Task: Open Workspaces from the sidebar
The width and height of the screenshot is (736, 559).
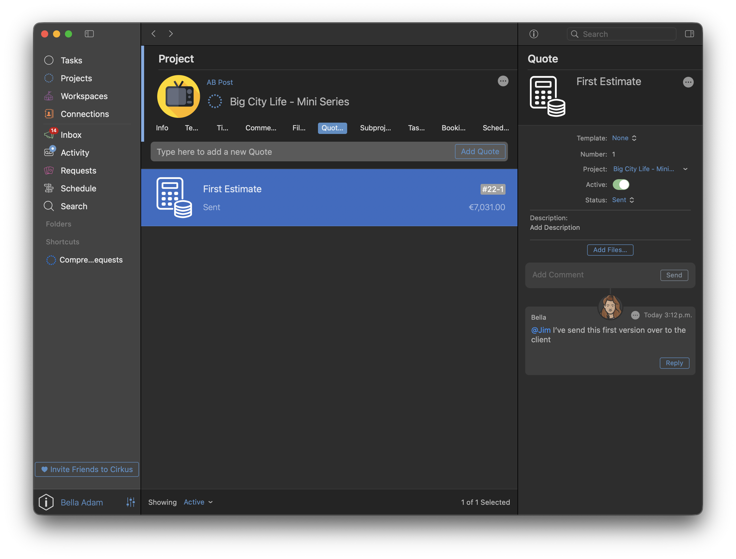Action: (84, 96)
